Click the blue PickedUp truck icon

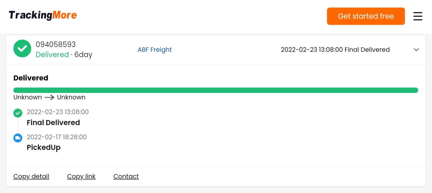pyautogui.click(x=18, y=138)
